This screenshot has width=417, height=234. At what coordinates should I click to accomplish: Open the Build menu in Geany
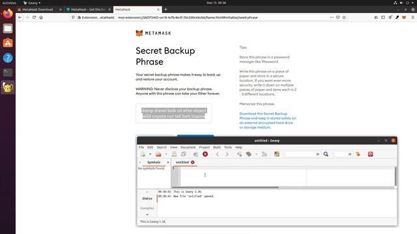point(217,148)
